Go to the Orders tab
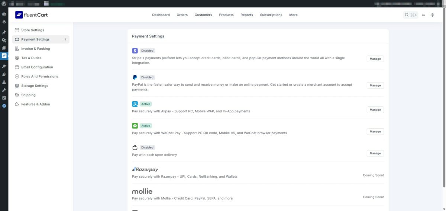This screenshot has width=446, height=211. click(x=182, y=15)
